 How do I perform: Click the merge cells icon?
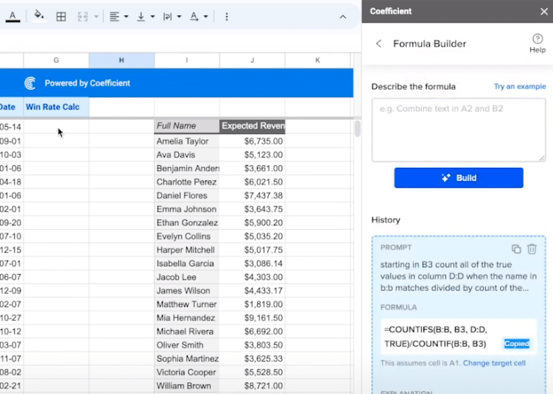(83, 16)
